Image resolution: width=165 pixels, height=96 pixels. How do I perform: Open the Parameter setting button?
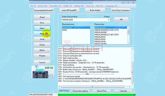pos(80,91)
